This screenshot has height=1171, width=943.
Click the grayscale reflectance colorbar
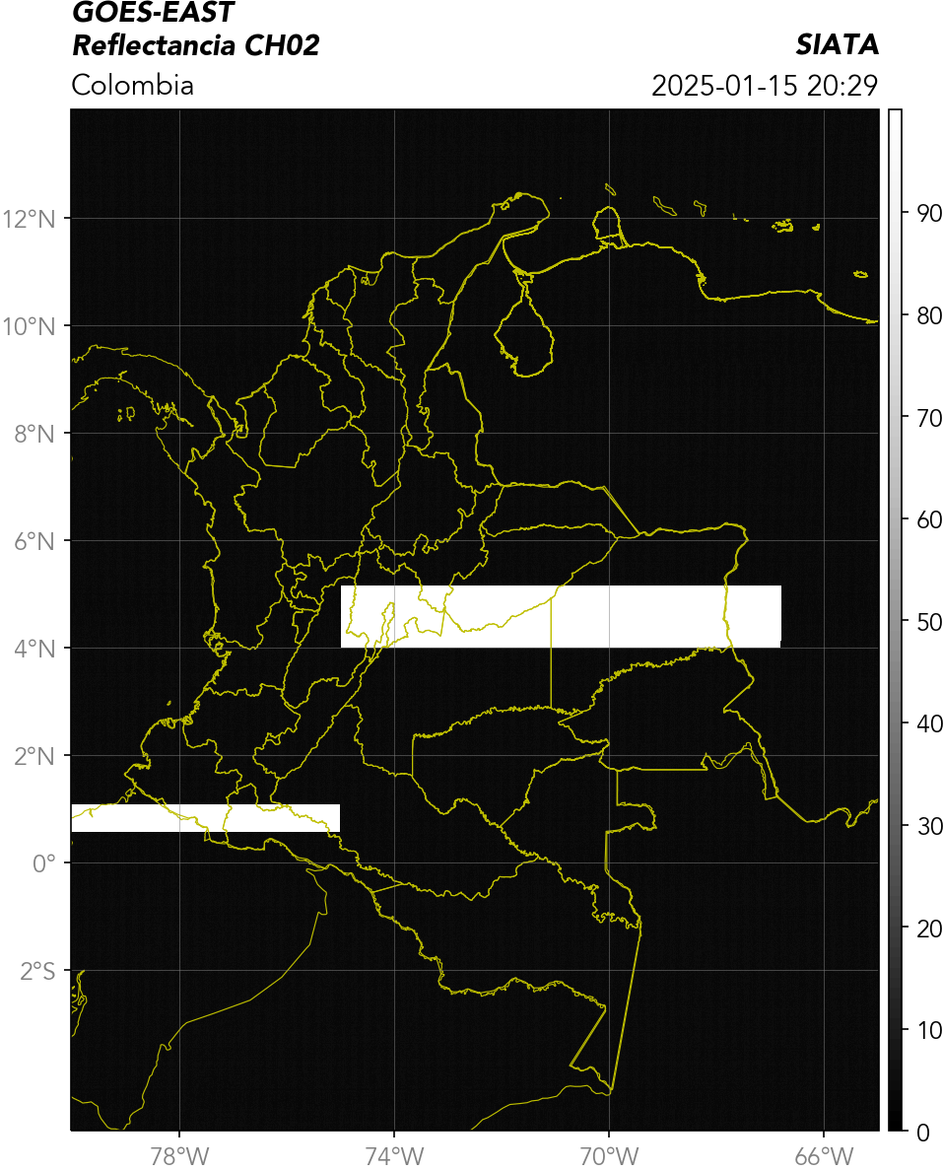pos(896,620)
